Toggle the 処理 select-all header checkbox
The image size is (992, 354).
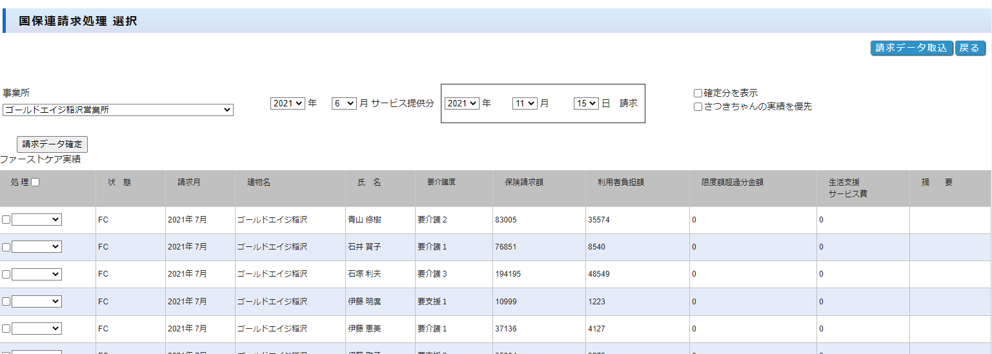pyautogui.click(x=35, y=182)
